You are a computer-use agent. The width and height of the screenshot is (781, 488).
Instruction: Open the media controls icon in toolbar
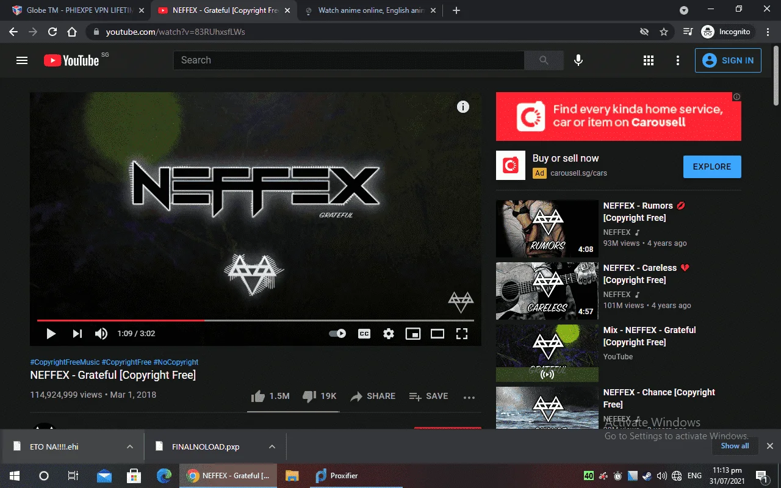coord(688,32)
